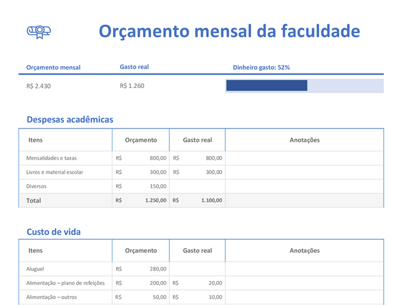Click Anotações header in Despesas acadêmicas table
This screenshot has height=305, width=396.
click(x=304, y=140)
